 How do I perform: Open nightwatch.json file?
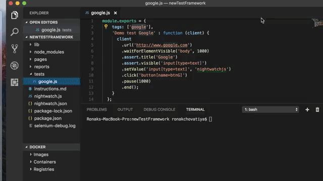coord(51,104)
